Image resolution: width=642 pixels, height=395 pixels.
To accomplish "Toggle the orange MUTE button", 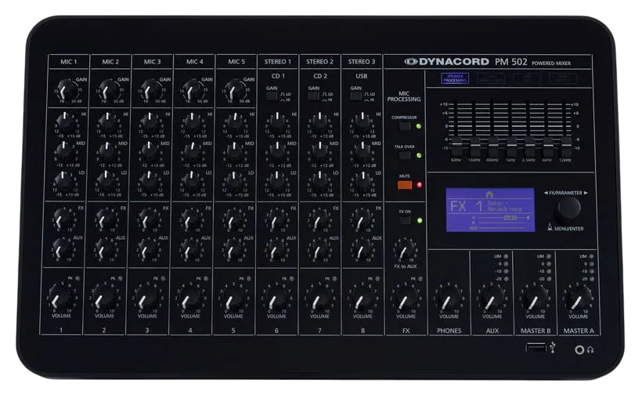I will [x=405, y=185].
